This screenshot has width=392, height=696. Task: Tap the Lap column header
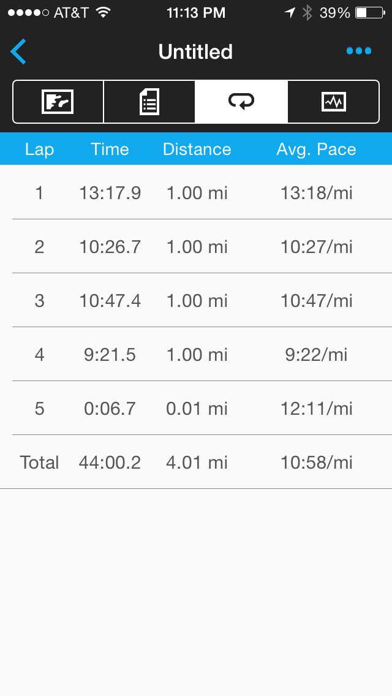[x=39, y=149]
